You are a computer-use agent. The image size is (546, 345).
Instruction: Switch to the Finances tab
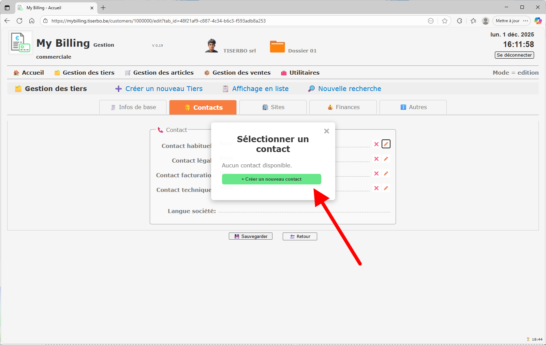tap(343, 107)
